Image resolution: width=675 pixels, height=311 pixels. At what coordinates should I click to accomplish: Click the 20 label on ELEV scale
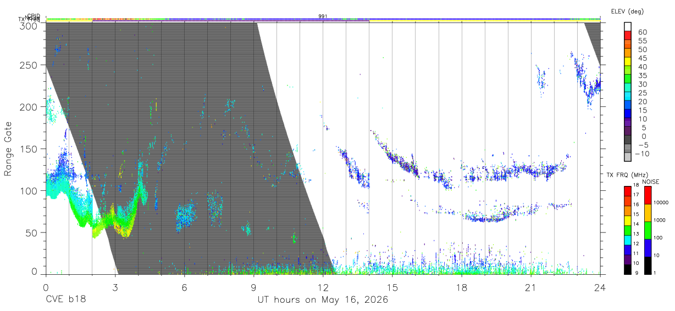click(642, 101)
